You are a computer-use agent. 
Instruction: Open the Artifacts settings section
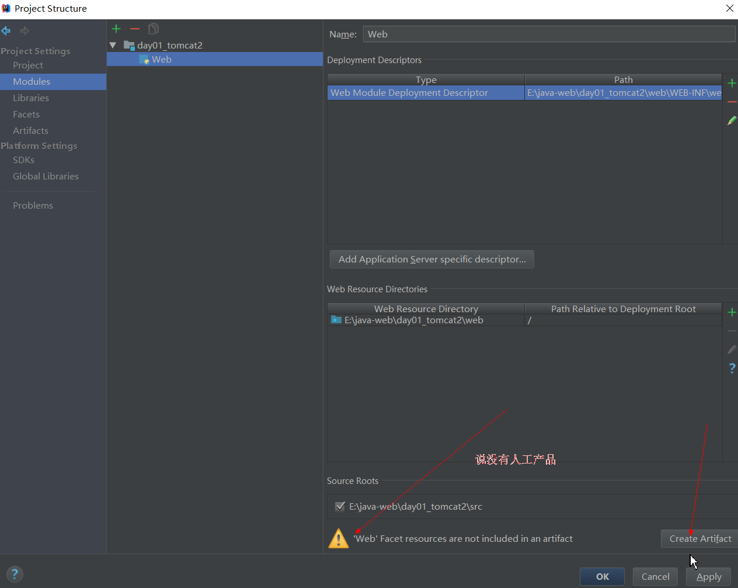click(x=30, y=130)
